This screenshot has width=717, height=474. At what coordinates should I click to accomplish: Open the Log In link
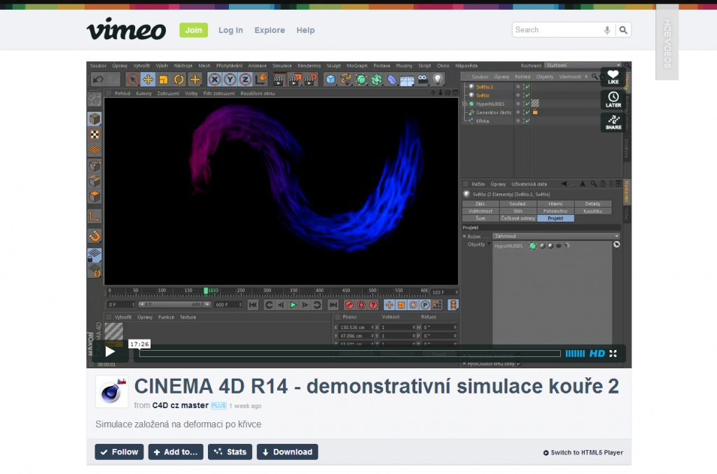point(230,30)
